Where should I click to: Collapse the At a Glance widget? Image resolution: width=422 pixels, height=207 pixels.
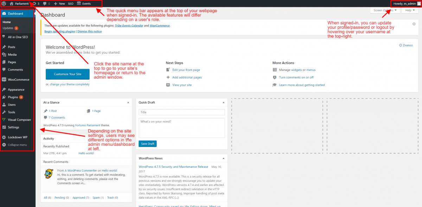point(128,102)
